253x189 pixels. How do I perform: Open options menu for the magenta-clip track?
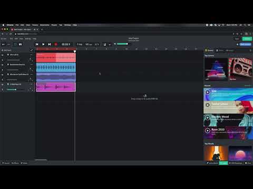point(32,84)
